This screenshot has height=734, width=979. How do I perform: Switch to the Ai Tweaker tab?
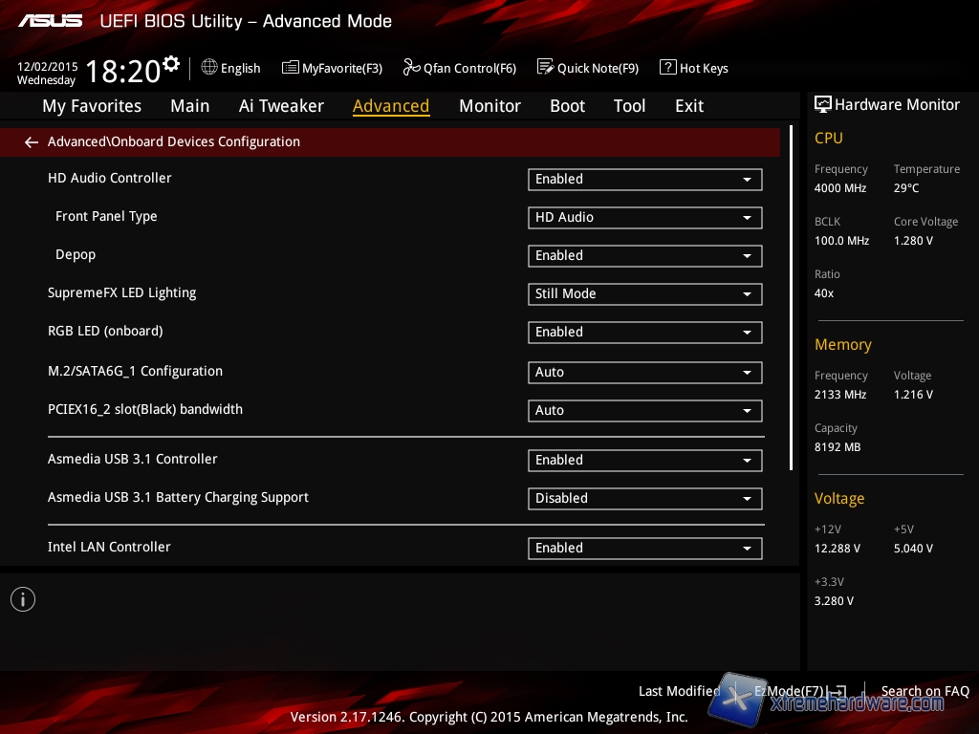281,106
